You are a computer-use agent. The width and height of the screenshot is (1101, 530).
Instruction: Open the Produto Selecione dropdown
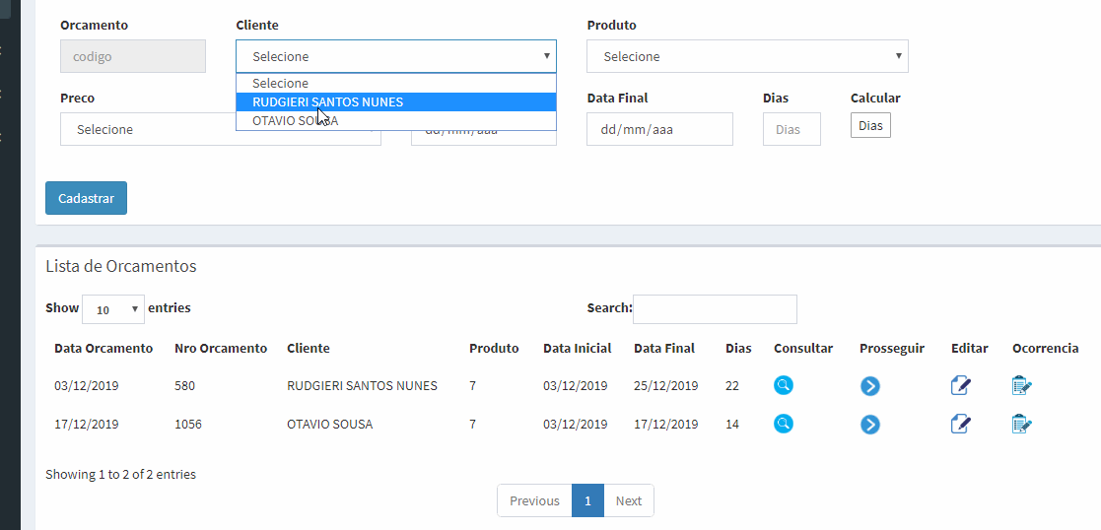pos(747,56)
